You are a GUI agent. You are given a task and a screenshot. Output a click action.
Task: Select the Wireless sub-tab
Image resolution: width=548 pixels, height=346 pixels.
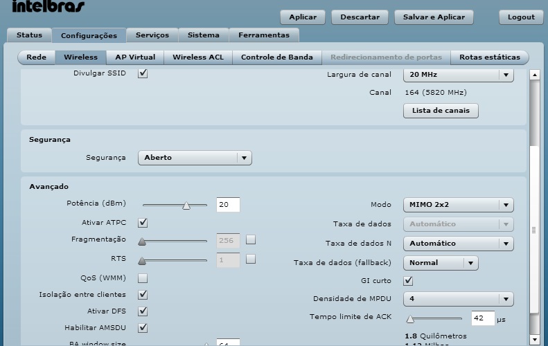click(81, 57)
